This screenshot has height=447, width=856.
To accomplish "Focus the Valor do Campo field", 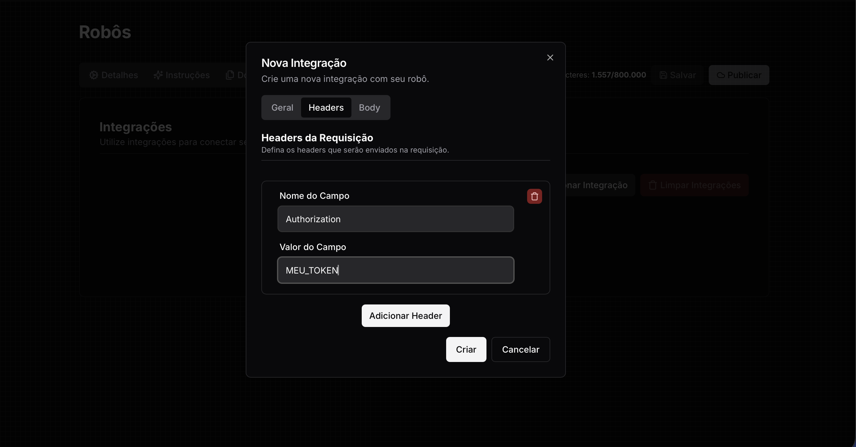I will click(x=395, y=270).
